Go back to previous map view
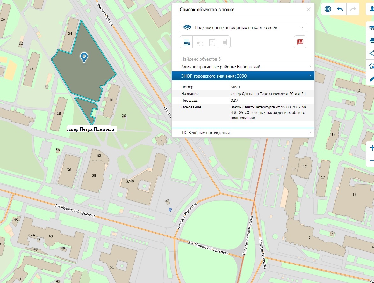Viewport: 374px width, 283px height. 340,9
